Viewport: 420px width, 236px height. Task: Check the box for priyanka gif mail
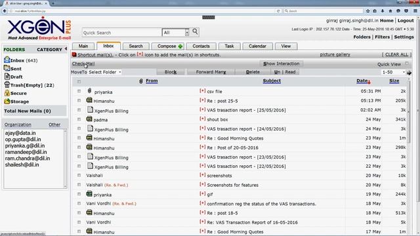pos(79,194)
